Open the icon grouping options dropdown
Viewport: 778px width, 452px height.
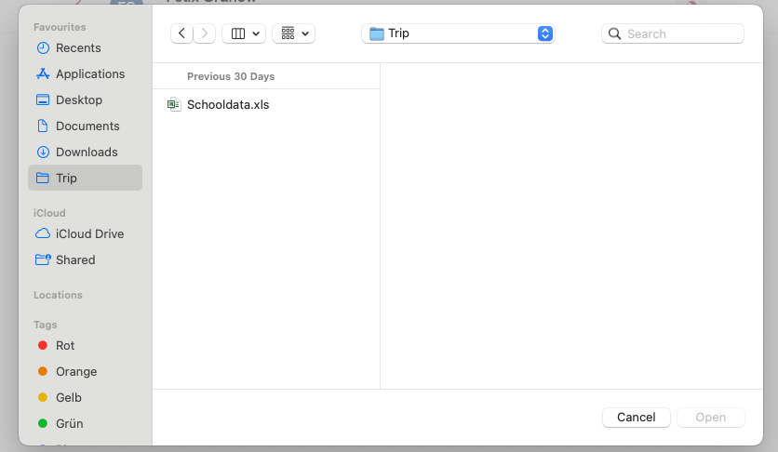[x=293, y=33]
